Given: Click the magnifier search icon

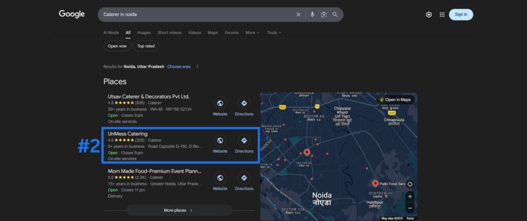Looking at the screenshot, I should [x=335, y=14].
